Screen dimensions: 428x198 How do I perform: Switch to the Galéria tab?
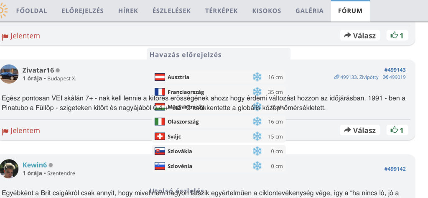pyautogui.click(x=309, y=11)
